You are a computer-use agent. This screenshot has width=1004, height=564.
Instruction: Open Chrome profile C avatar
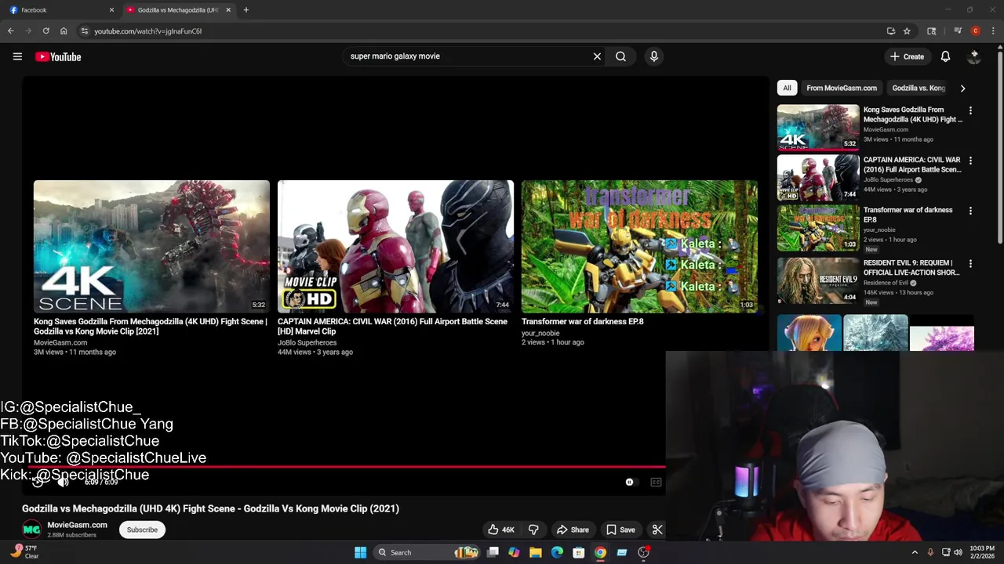pos(976,31)
